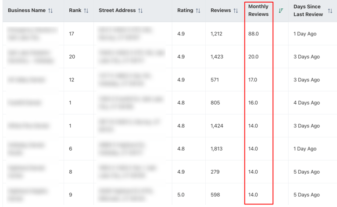Select 1 Day Ago in rank 6 row
337x207 pixels.
305,149
